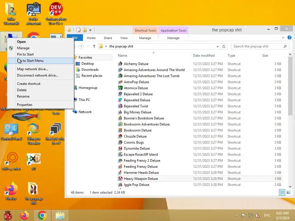Select Pin to Start Menu entry
Screen dimensions: 295x221
pos(40,61)
